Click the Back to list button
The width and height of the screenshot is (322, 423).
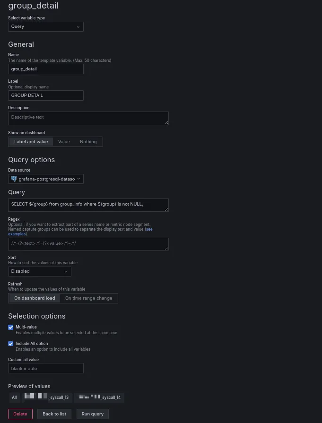click(54, 414)
